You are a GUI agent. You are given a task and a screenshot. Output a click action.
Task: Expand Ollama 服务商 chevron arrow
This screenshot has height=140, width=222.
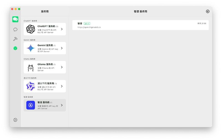(x=62, y=67)
